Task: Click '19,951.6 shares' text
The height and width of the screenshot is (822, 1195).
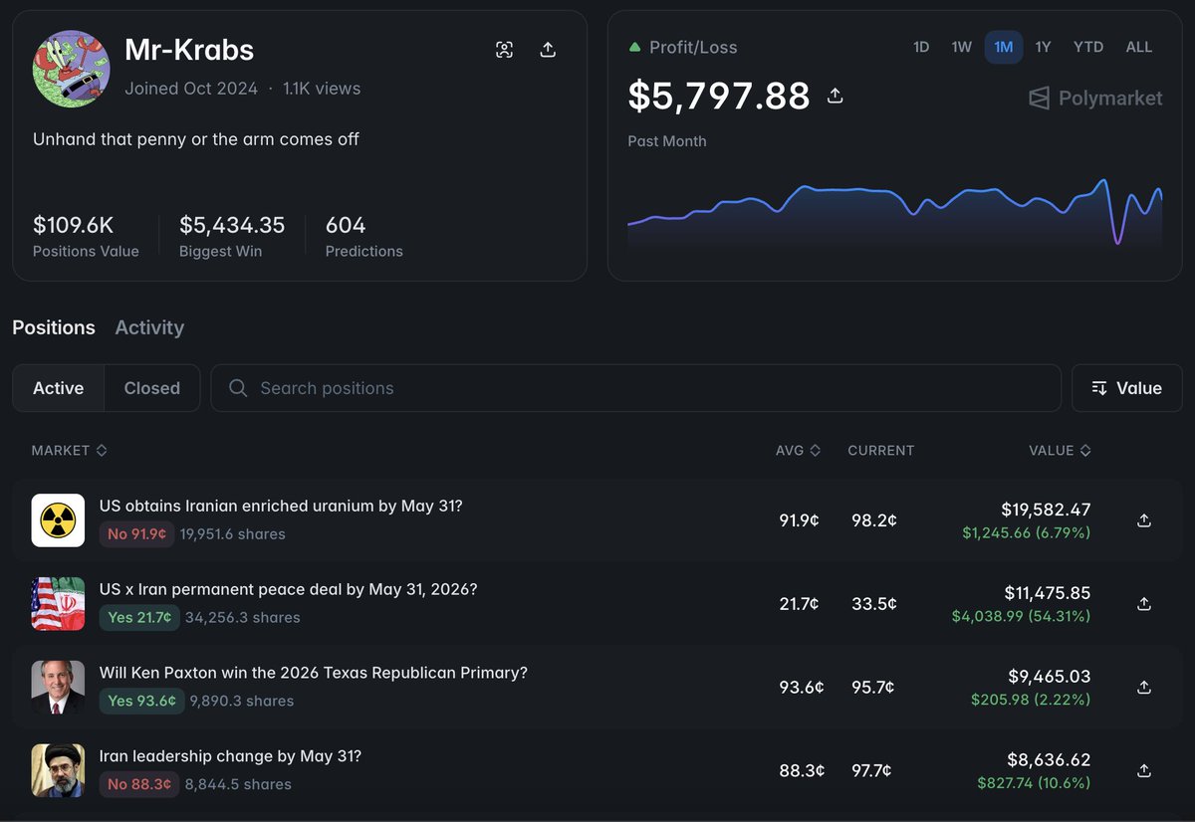Action: pos(233,534)
